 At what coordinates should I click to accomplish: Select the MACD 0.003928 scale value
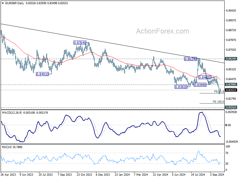231,112
